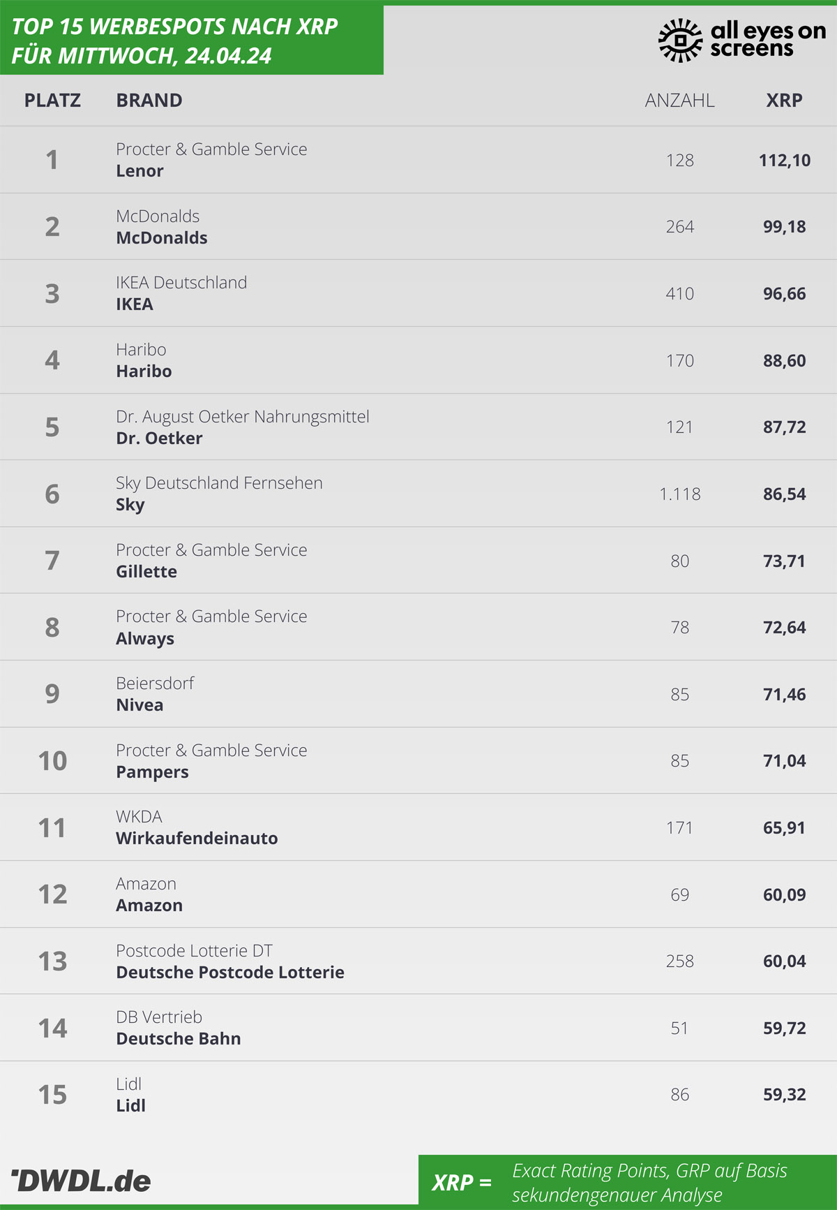Click the McDonalds brand name
The height and width of the screenshot is (1210, 837).
162,238
